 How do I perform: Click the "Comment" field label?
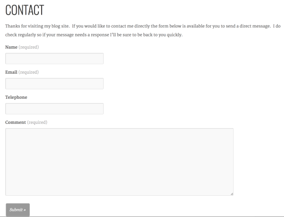coord(15,122)
